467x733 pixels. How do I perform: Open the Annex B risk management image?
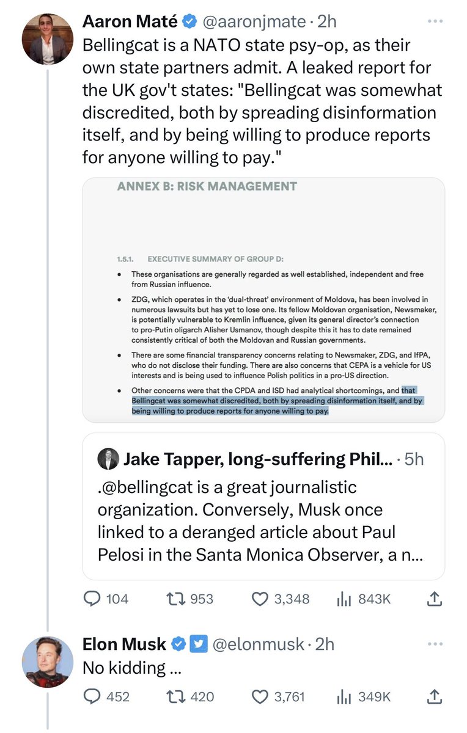point(263,299)
